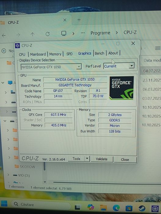Viewport: 161px width, 214px height.
Task: Collapse the This PC tree node
Action: [3, 83]
